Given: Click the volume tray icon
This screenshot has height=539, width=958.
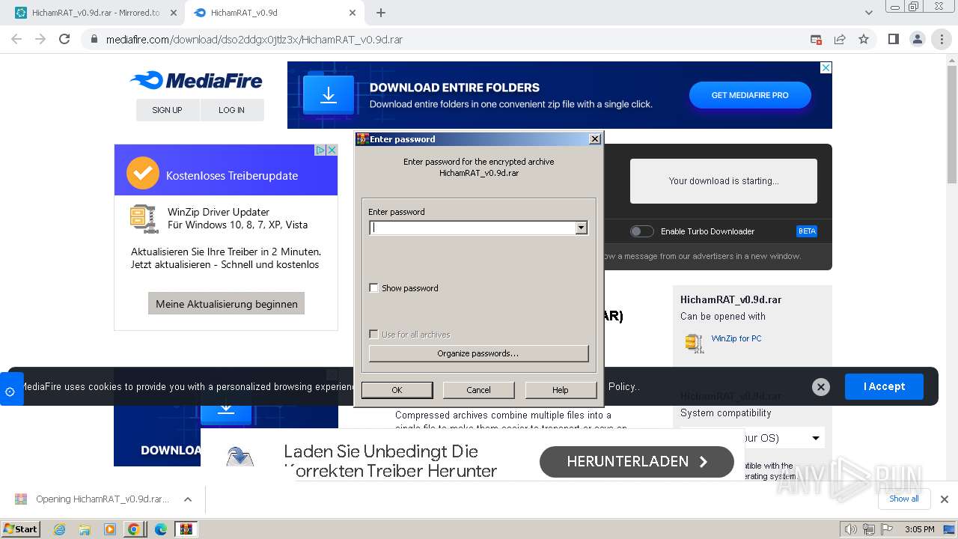Looking at the screenshot, I should [x=851, y=529].
